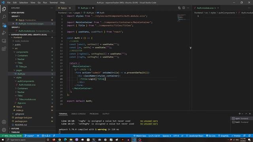Open the Help menu
253x142 pixels.
62,3
